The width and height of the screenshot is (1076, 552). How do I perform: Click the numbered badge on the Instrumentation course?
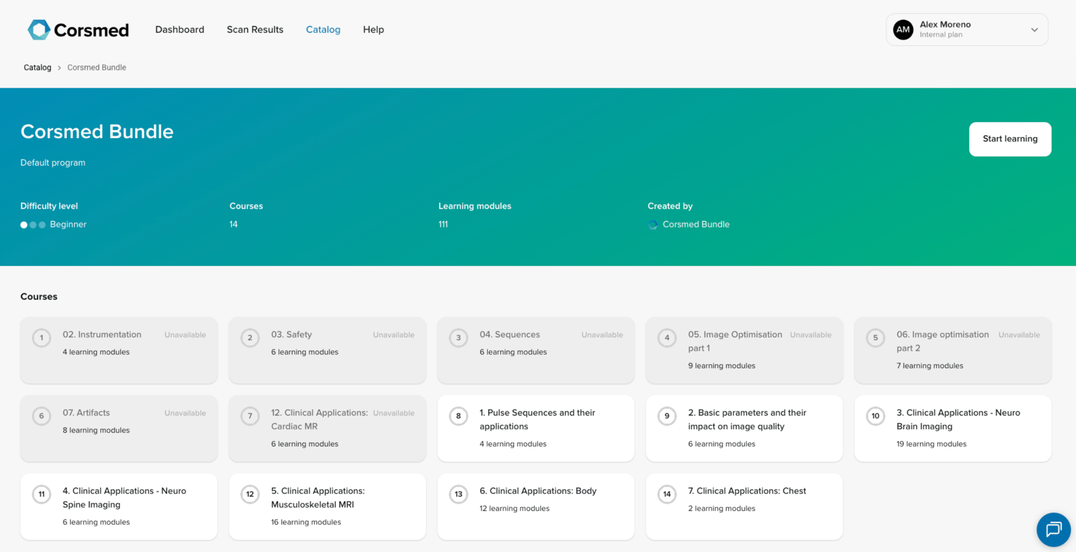[41, 337]
